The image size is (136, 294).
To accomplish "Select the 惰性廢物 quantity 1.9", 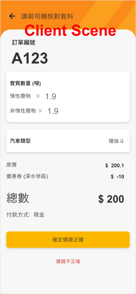I will (51, 96).
